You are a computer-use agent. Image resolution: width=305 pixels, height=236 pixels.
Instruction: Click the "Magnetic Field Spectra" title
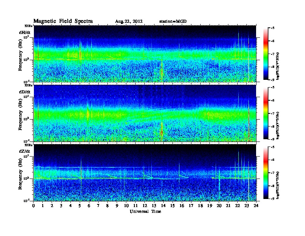coord(63,22)
